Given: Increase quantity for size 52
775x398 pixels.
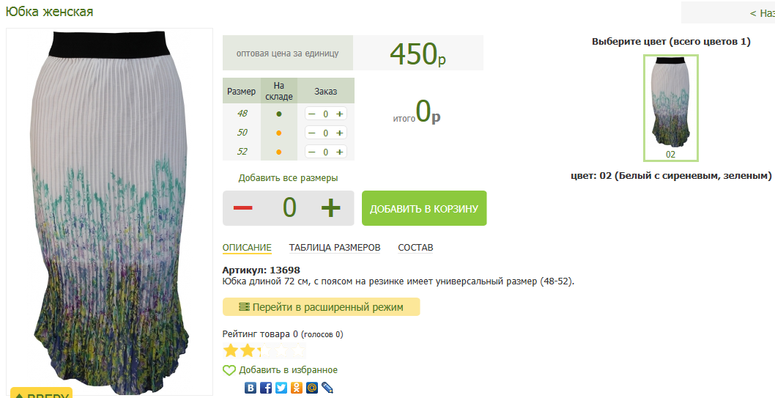Looking at the screenshot, I should tap(339, 152).
